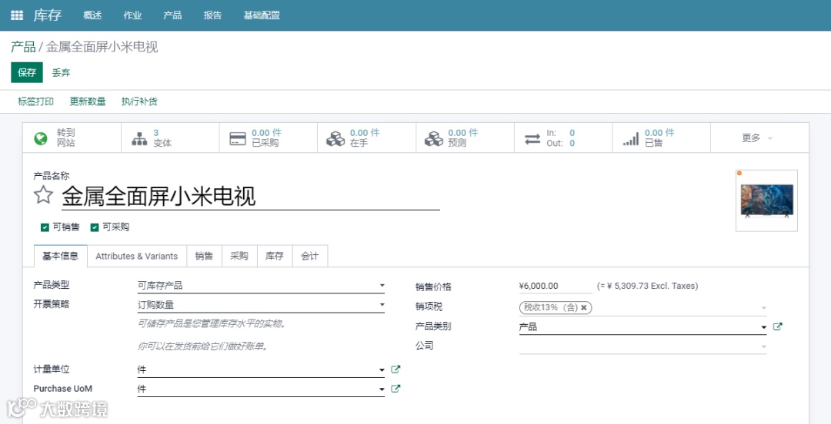
Task: Click 执行补货 action
Action: tap(139, 101)
